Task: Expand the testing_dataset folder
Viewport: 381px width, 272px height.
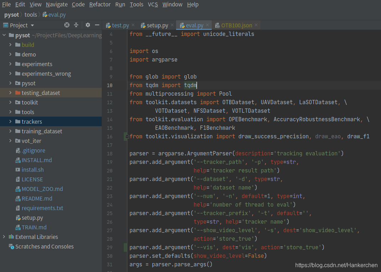Action: point(10,93)
